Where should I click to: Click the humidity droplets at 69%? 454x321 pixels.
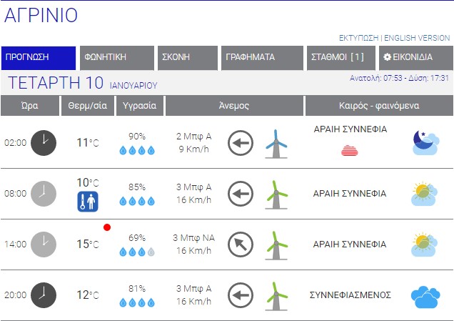click(136, 252)
